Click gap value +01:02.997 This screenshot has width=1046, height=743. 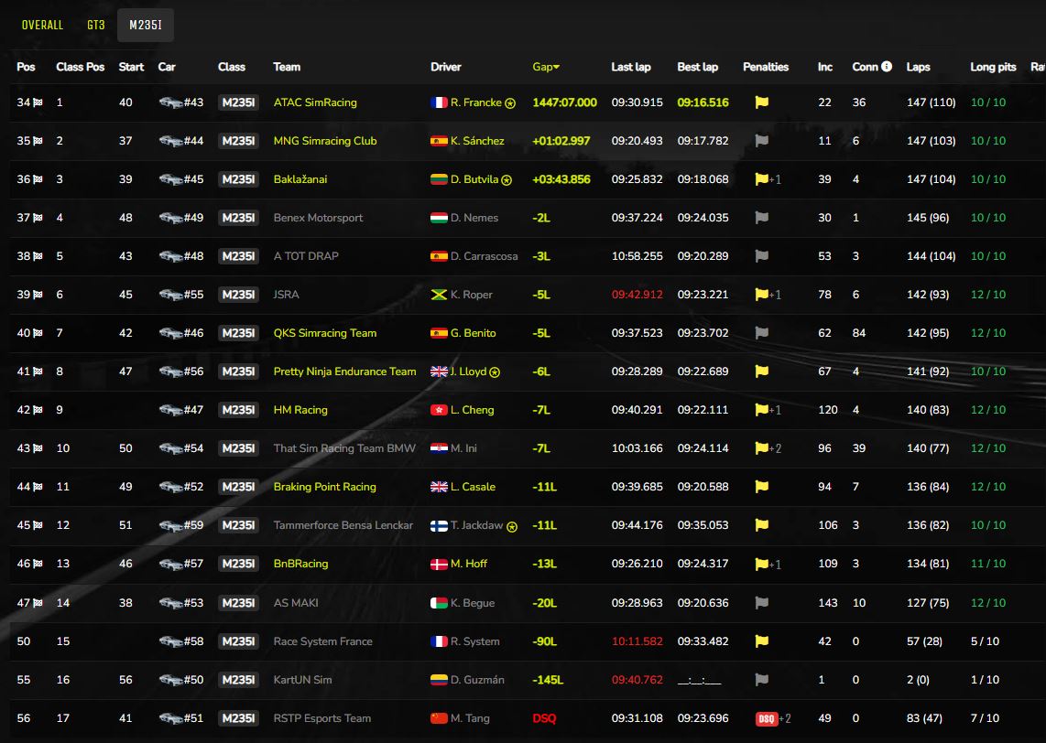561,141
